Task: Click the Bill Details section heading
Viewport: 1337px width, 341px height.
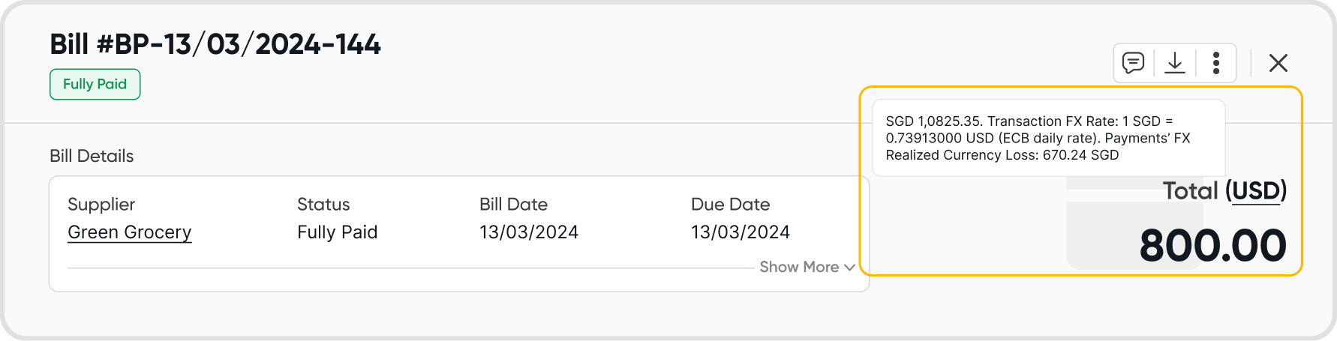Action: [92, 156]
